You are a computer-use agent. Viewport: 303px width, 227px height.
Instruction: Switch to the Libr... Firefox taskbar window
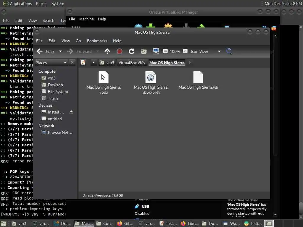tap(189, 223)
